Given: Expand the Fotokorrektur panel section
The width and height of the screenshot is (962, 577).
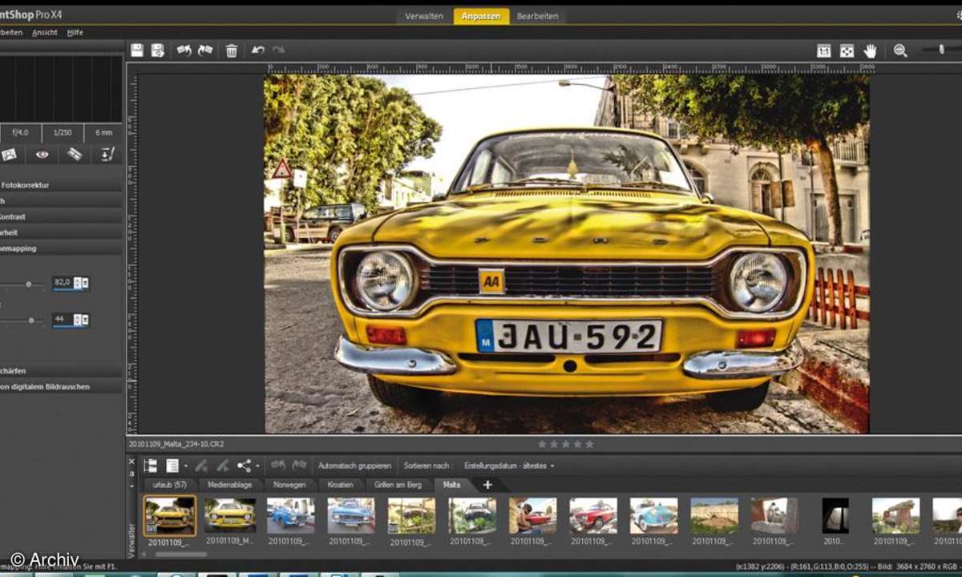Looking at the screenshot, I should click(x=61, y=185).
